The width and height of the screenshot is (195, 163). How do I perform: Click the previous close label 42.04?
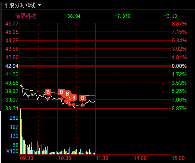pos(12,66)
